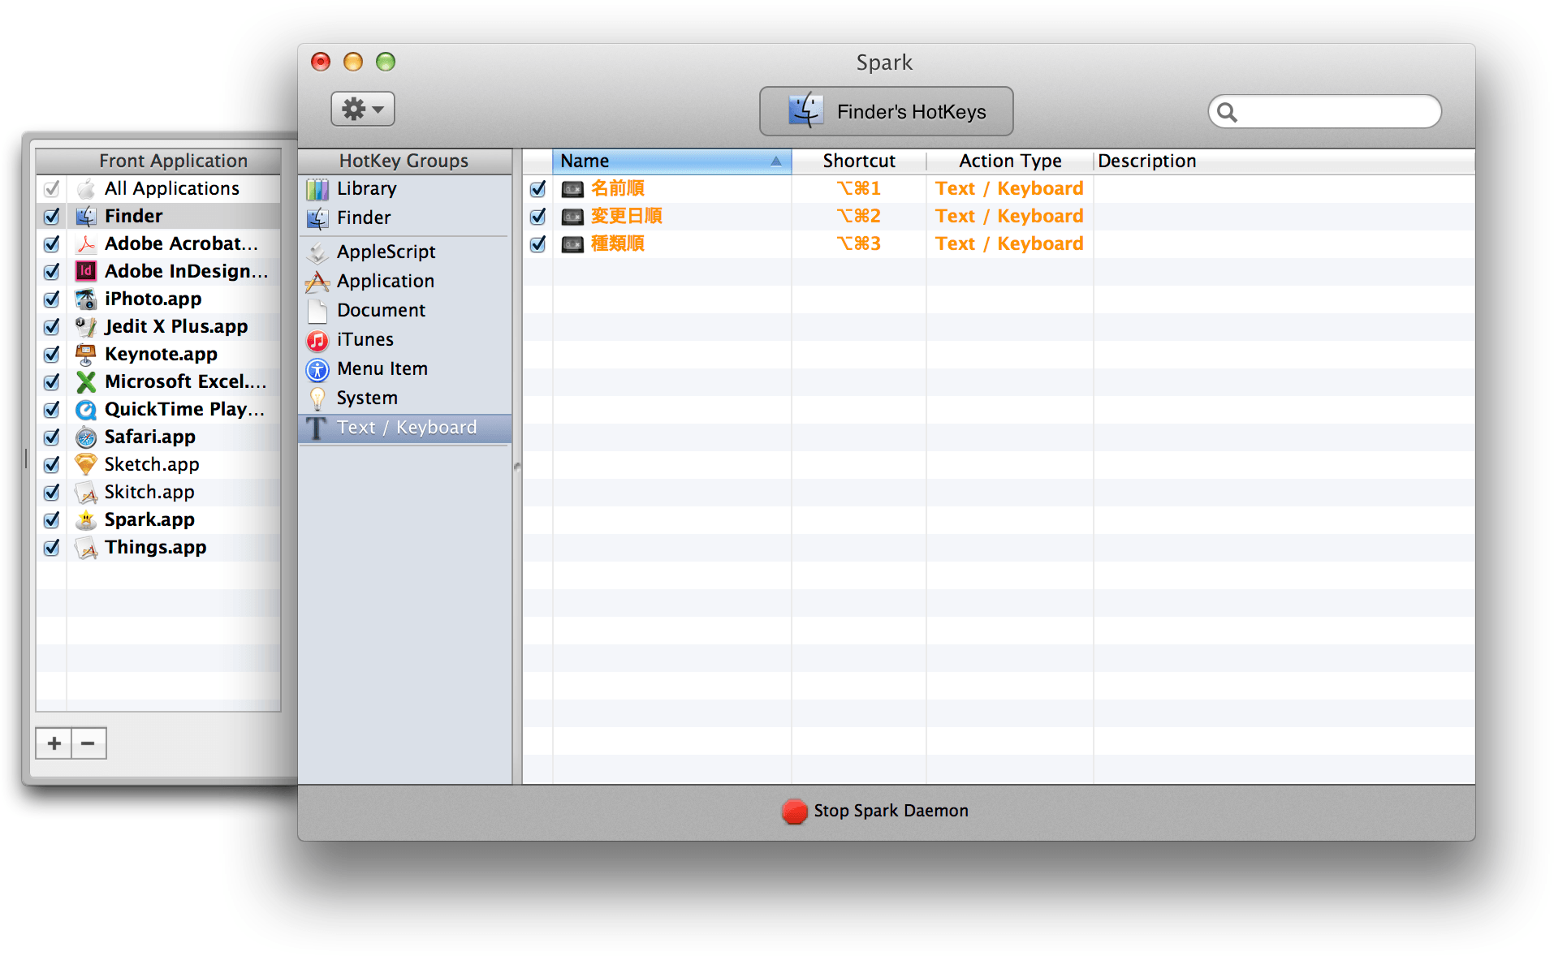Toggle All Applications checkbox in drawer

(x=52, y=188)
